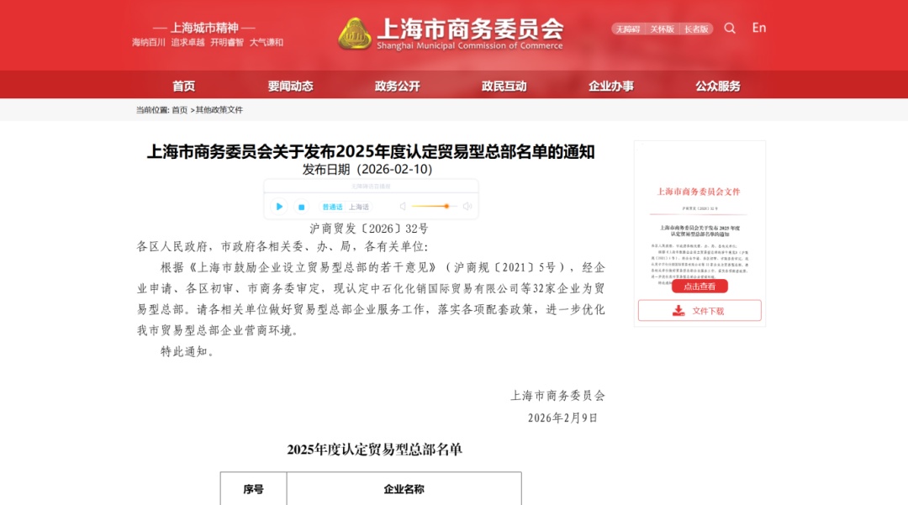Click the 2025年度认定贸易型总部名单 list heading
Screen dimensions: 908x505
click(375, 450)
